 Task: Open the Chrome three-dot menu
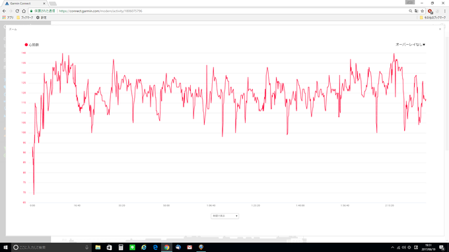tap(444, 11)
